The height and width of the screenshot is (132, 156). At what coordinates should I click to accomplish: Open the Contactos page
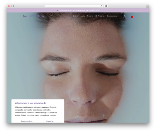tap(112, 16)
